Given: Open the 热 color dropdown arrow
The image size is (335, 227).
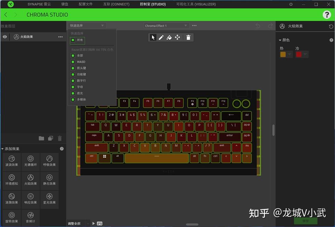Looking at the screenshot, I should coord(290,54).
